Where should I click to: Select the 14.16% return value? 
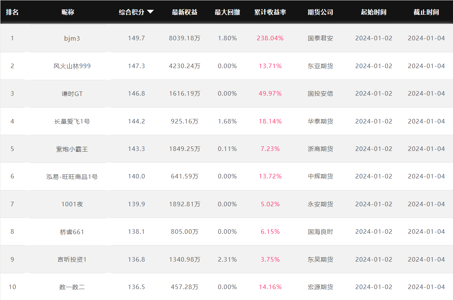(270, 287)
